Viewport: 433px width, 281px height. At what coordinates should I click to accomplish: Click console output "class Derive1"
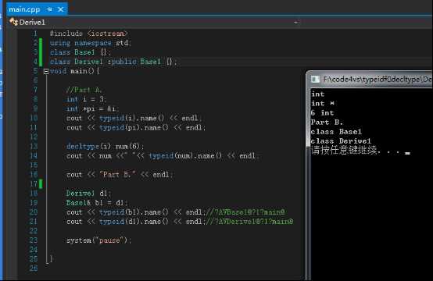(x=341, y=141)
